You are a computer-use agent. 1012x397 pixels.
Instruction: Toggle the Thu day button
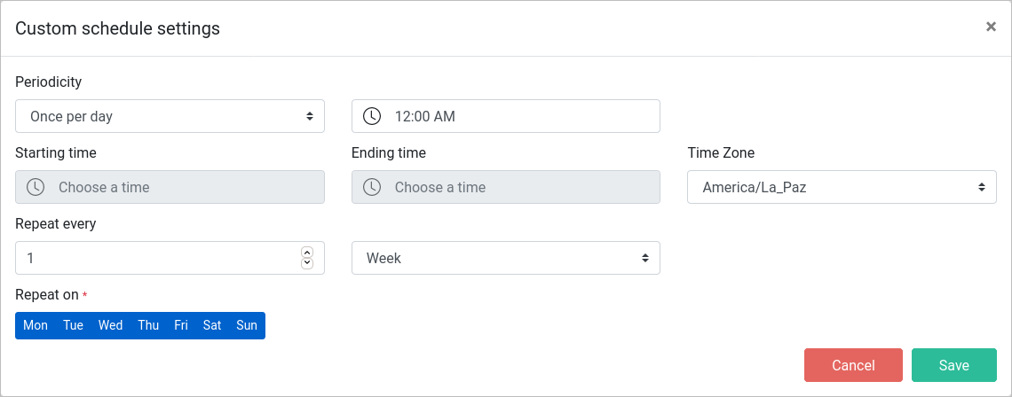(x=148, y=325)
